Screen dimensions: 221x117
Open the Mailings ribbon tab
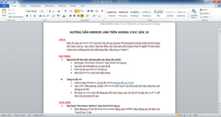[x=62, y=5]
